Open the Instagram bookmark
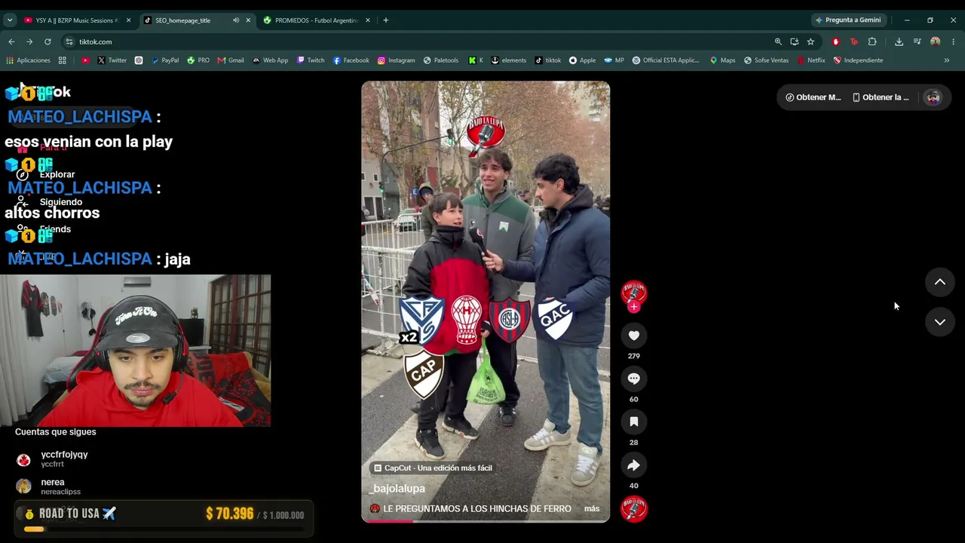The height and width of the screenshot is (543, 965). (x=397, y=60)
